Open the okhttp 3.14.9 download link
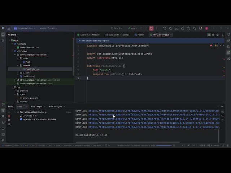The width and height of the screenshot is (231, 173). click(154, 119)
